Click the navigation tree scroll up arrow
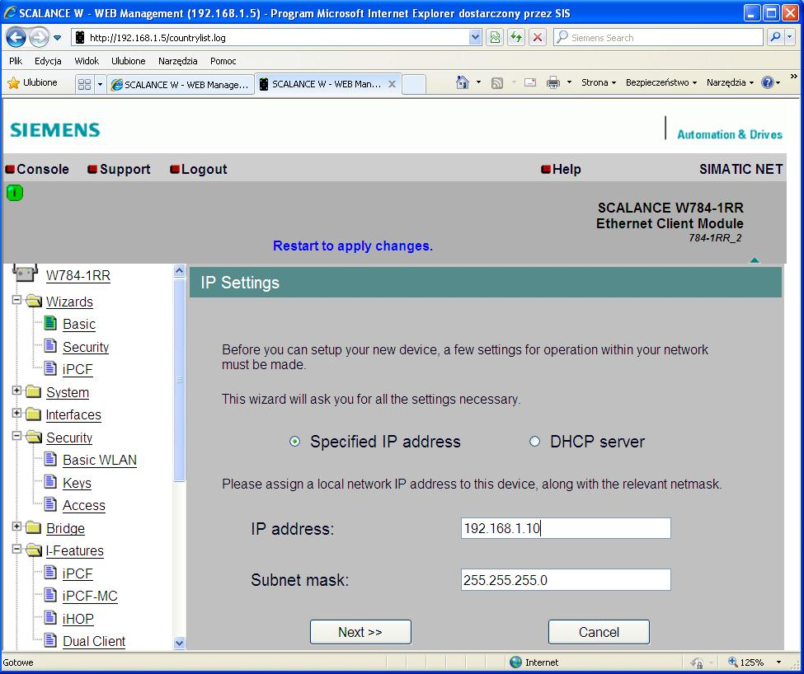This screenshot has height=674, width=804. click(180, 270)
